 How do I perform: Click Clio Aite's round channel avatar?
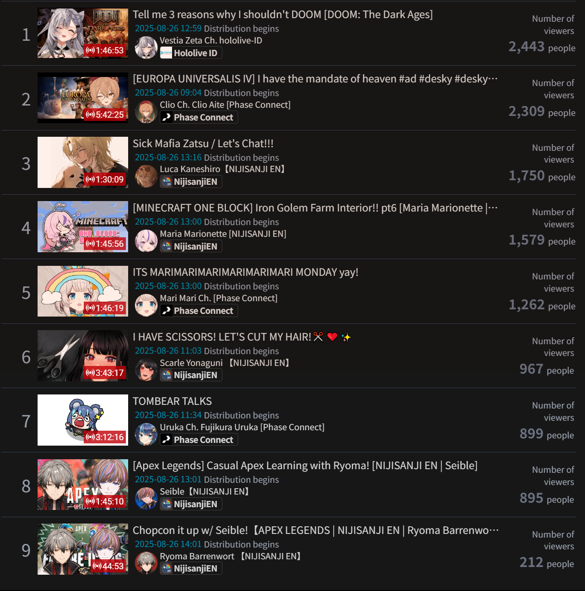(x=146, y=111)
